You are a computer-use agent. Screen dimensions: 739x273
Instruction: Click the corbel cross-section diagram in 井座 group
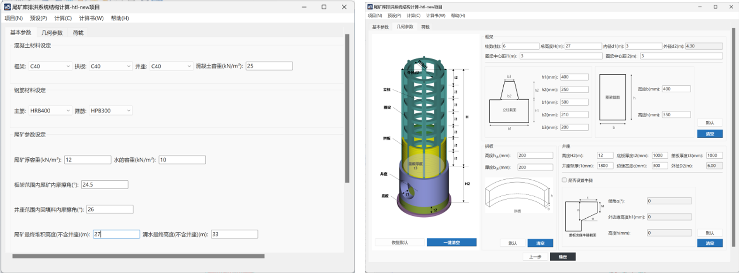pos(583,215)
